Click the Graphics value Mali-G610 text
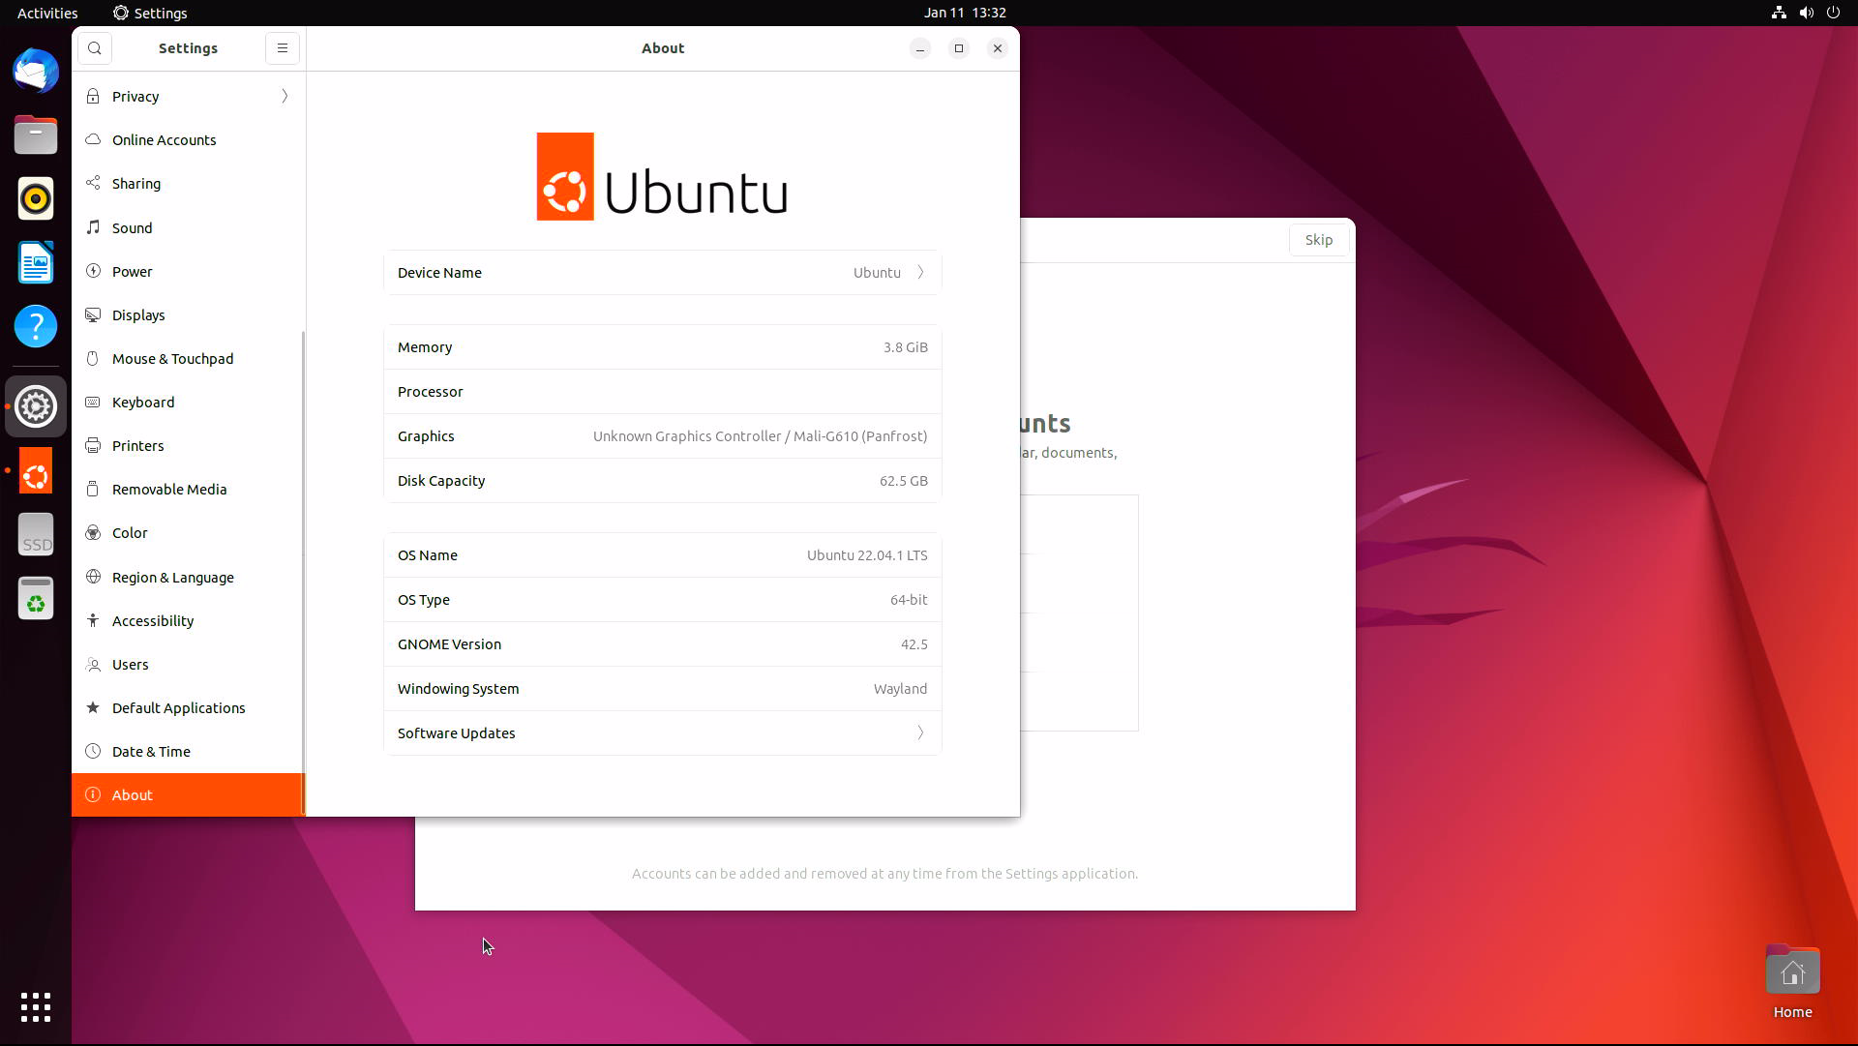Screen dimensions: 1858x1046 coord(760,436)
